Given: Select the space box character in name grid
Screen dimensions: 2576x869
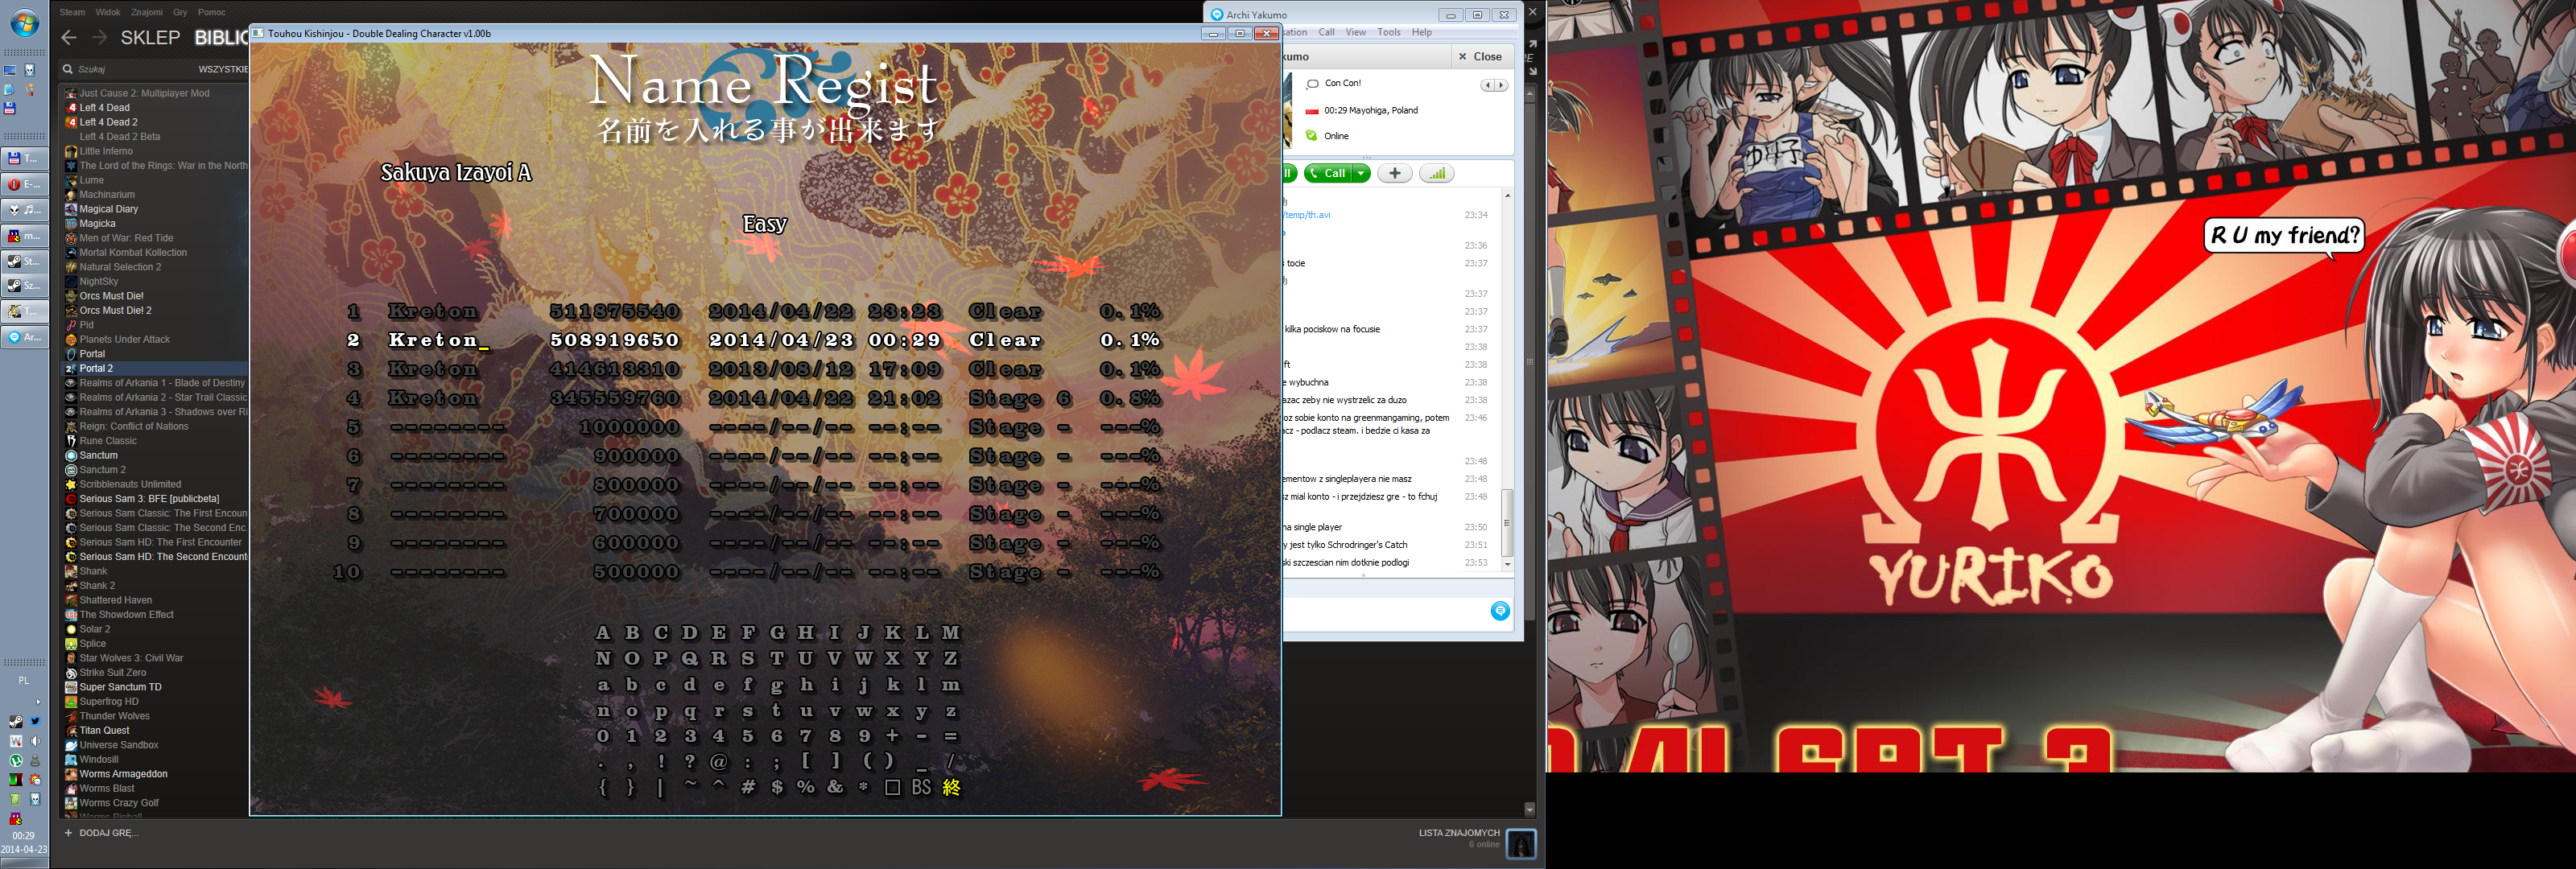Looking at the screenshot, I should 892,787.
